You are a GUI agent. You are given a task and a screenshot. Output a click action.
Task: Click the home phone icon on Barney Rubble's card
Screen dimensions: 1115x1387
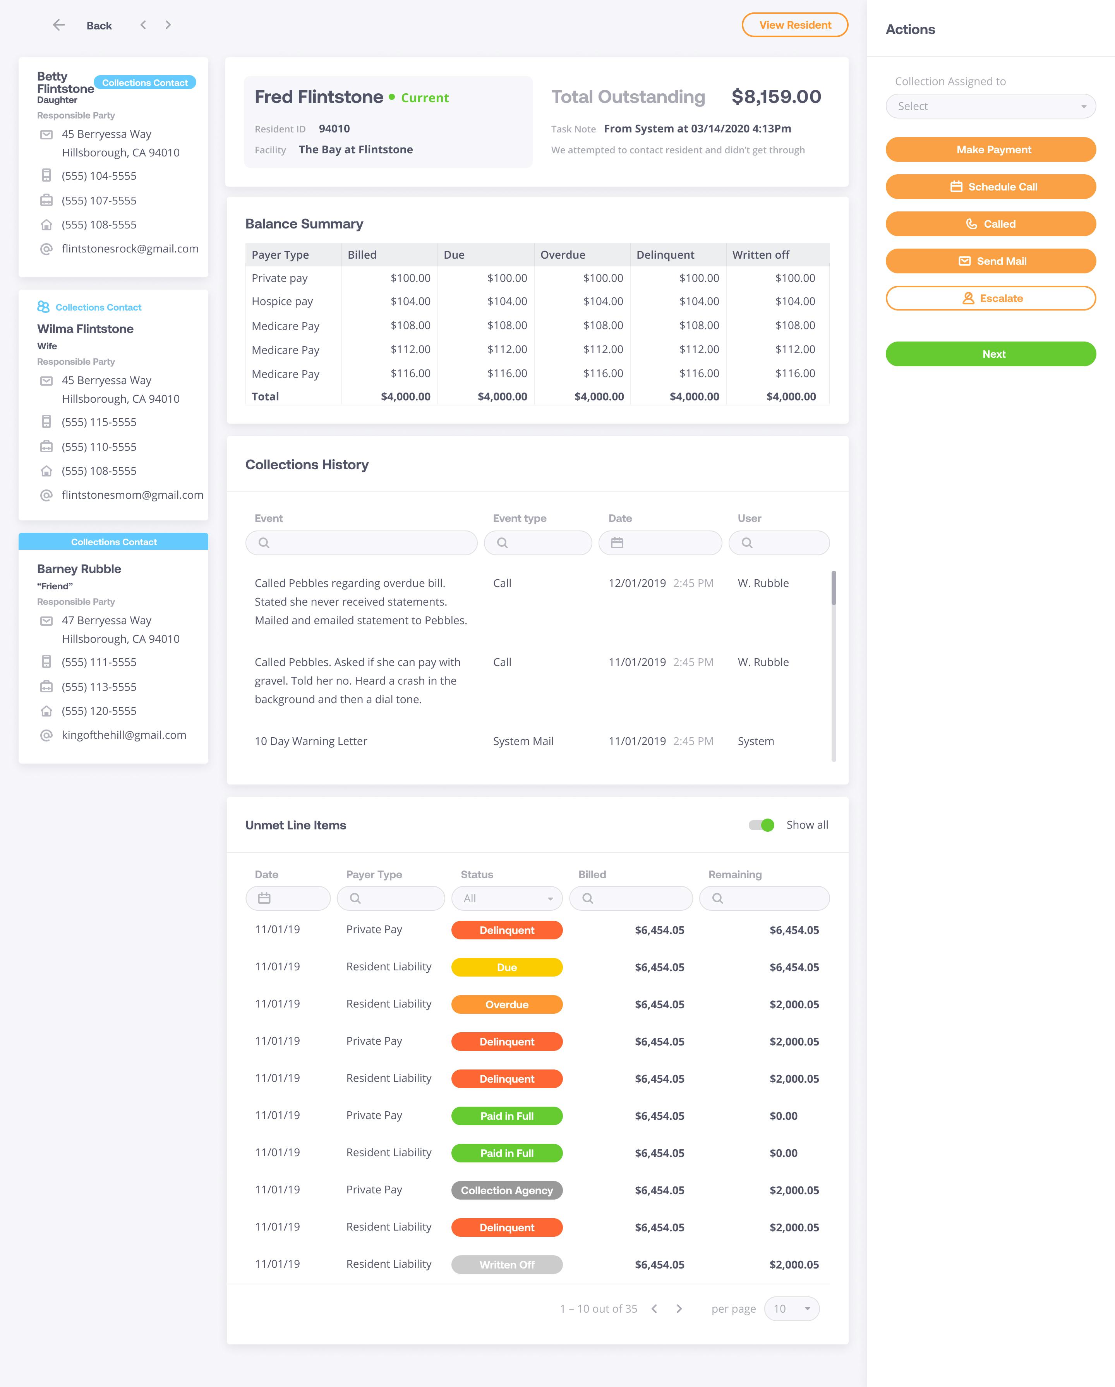click(46, 711)
